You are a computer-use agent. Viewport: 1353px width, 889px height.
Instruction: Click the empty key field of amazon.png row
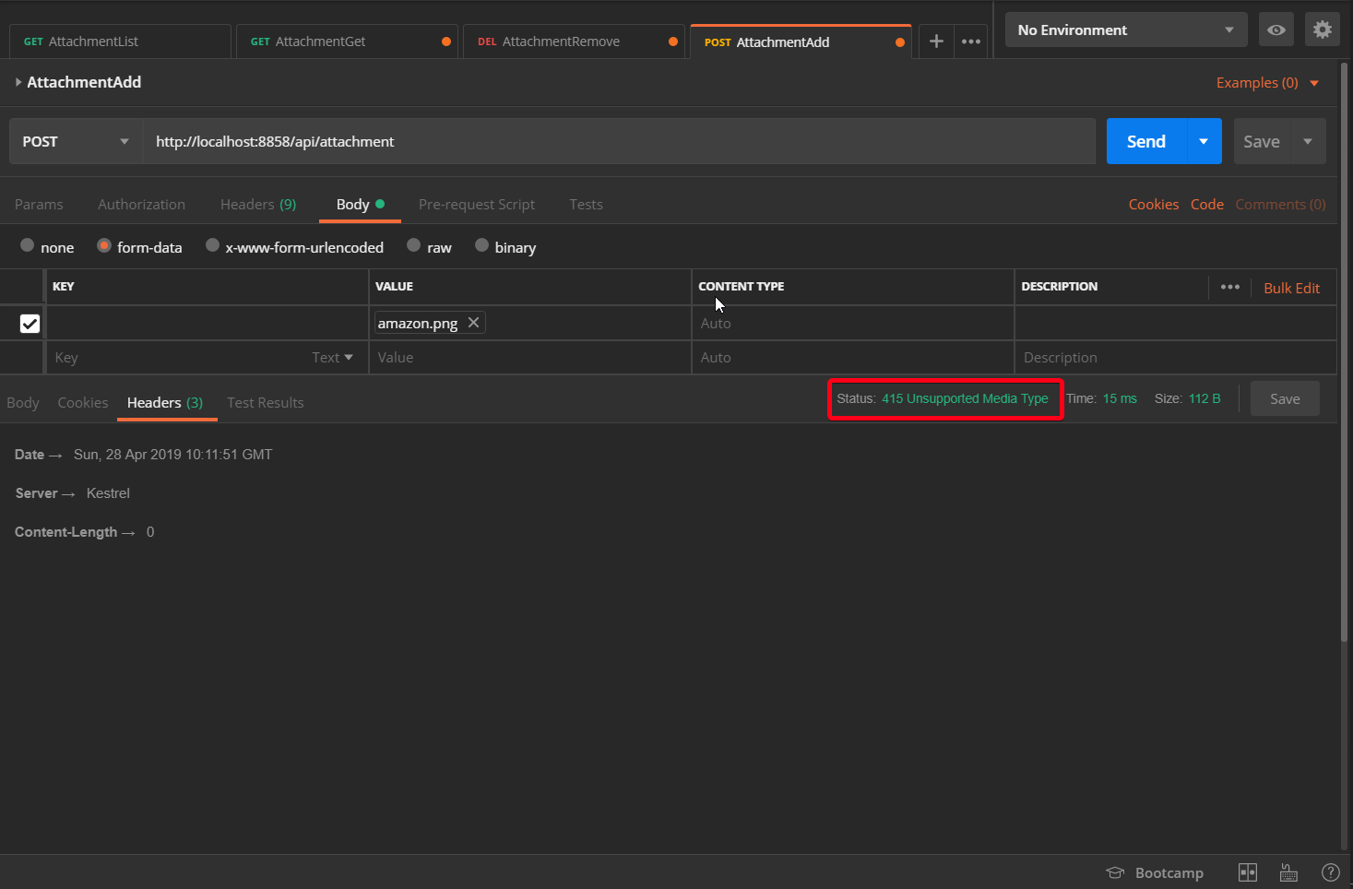coord(208,323)
